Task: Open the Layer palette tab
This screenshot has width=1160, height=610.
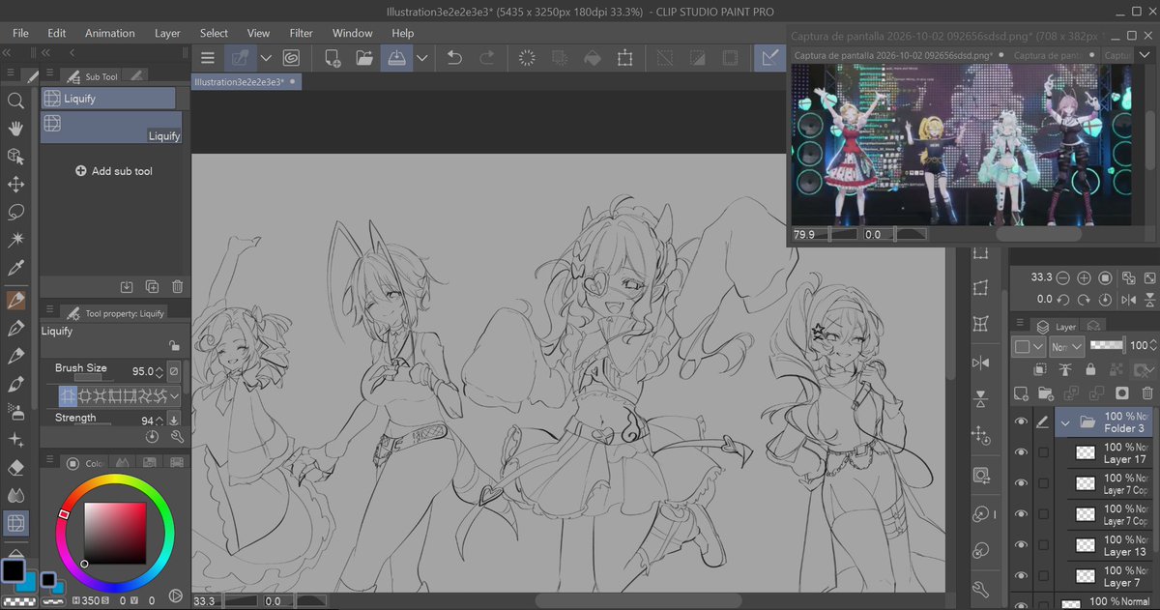Action: 1057,327
